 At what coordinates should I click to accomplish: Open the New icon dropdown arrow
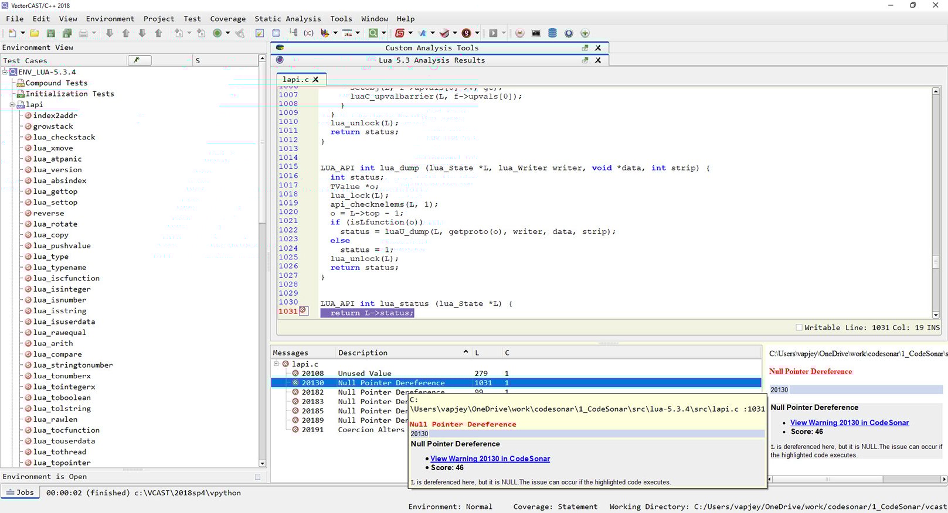[23, 33]
